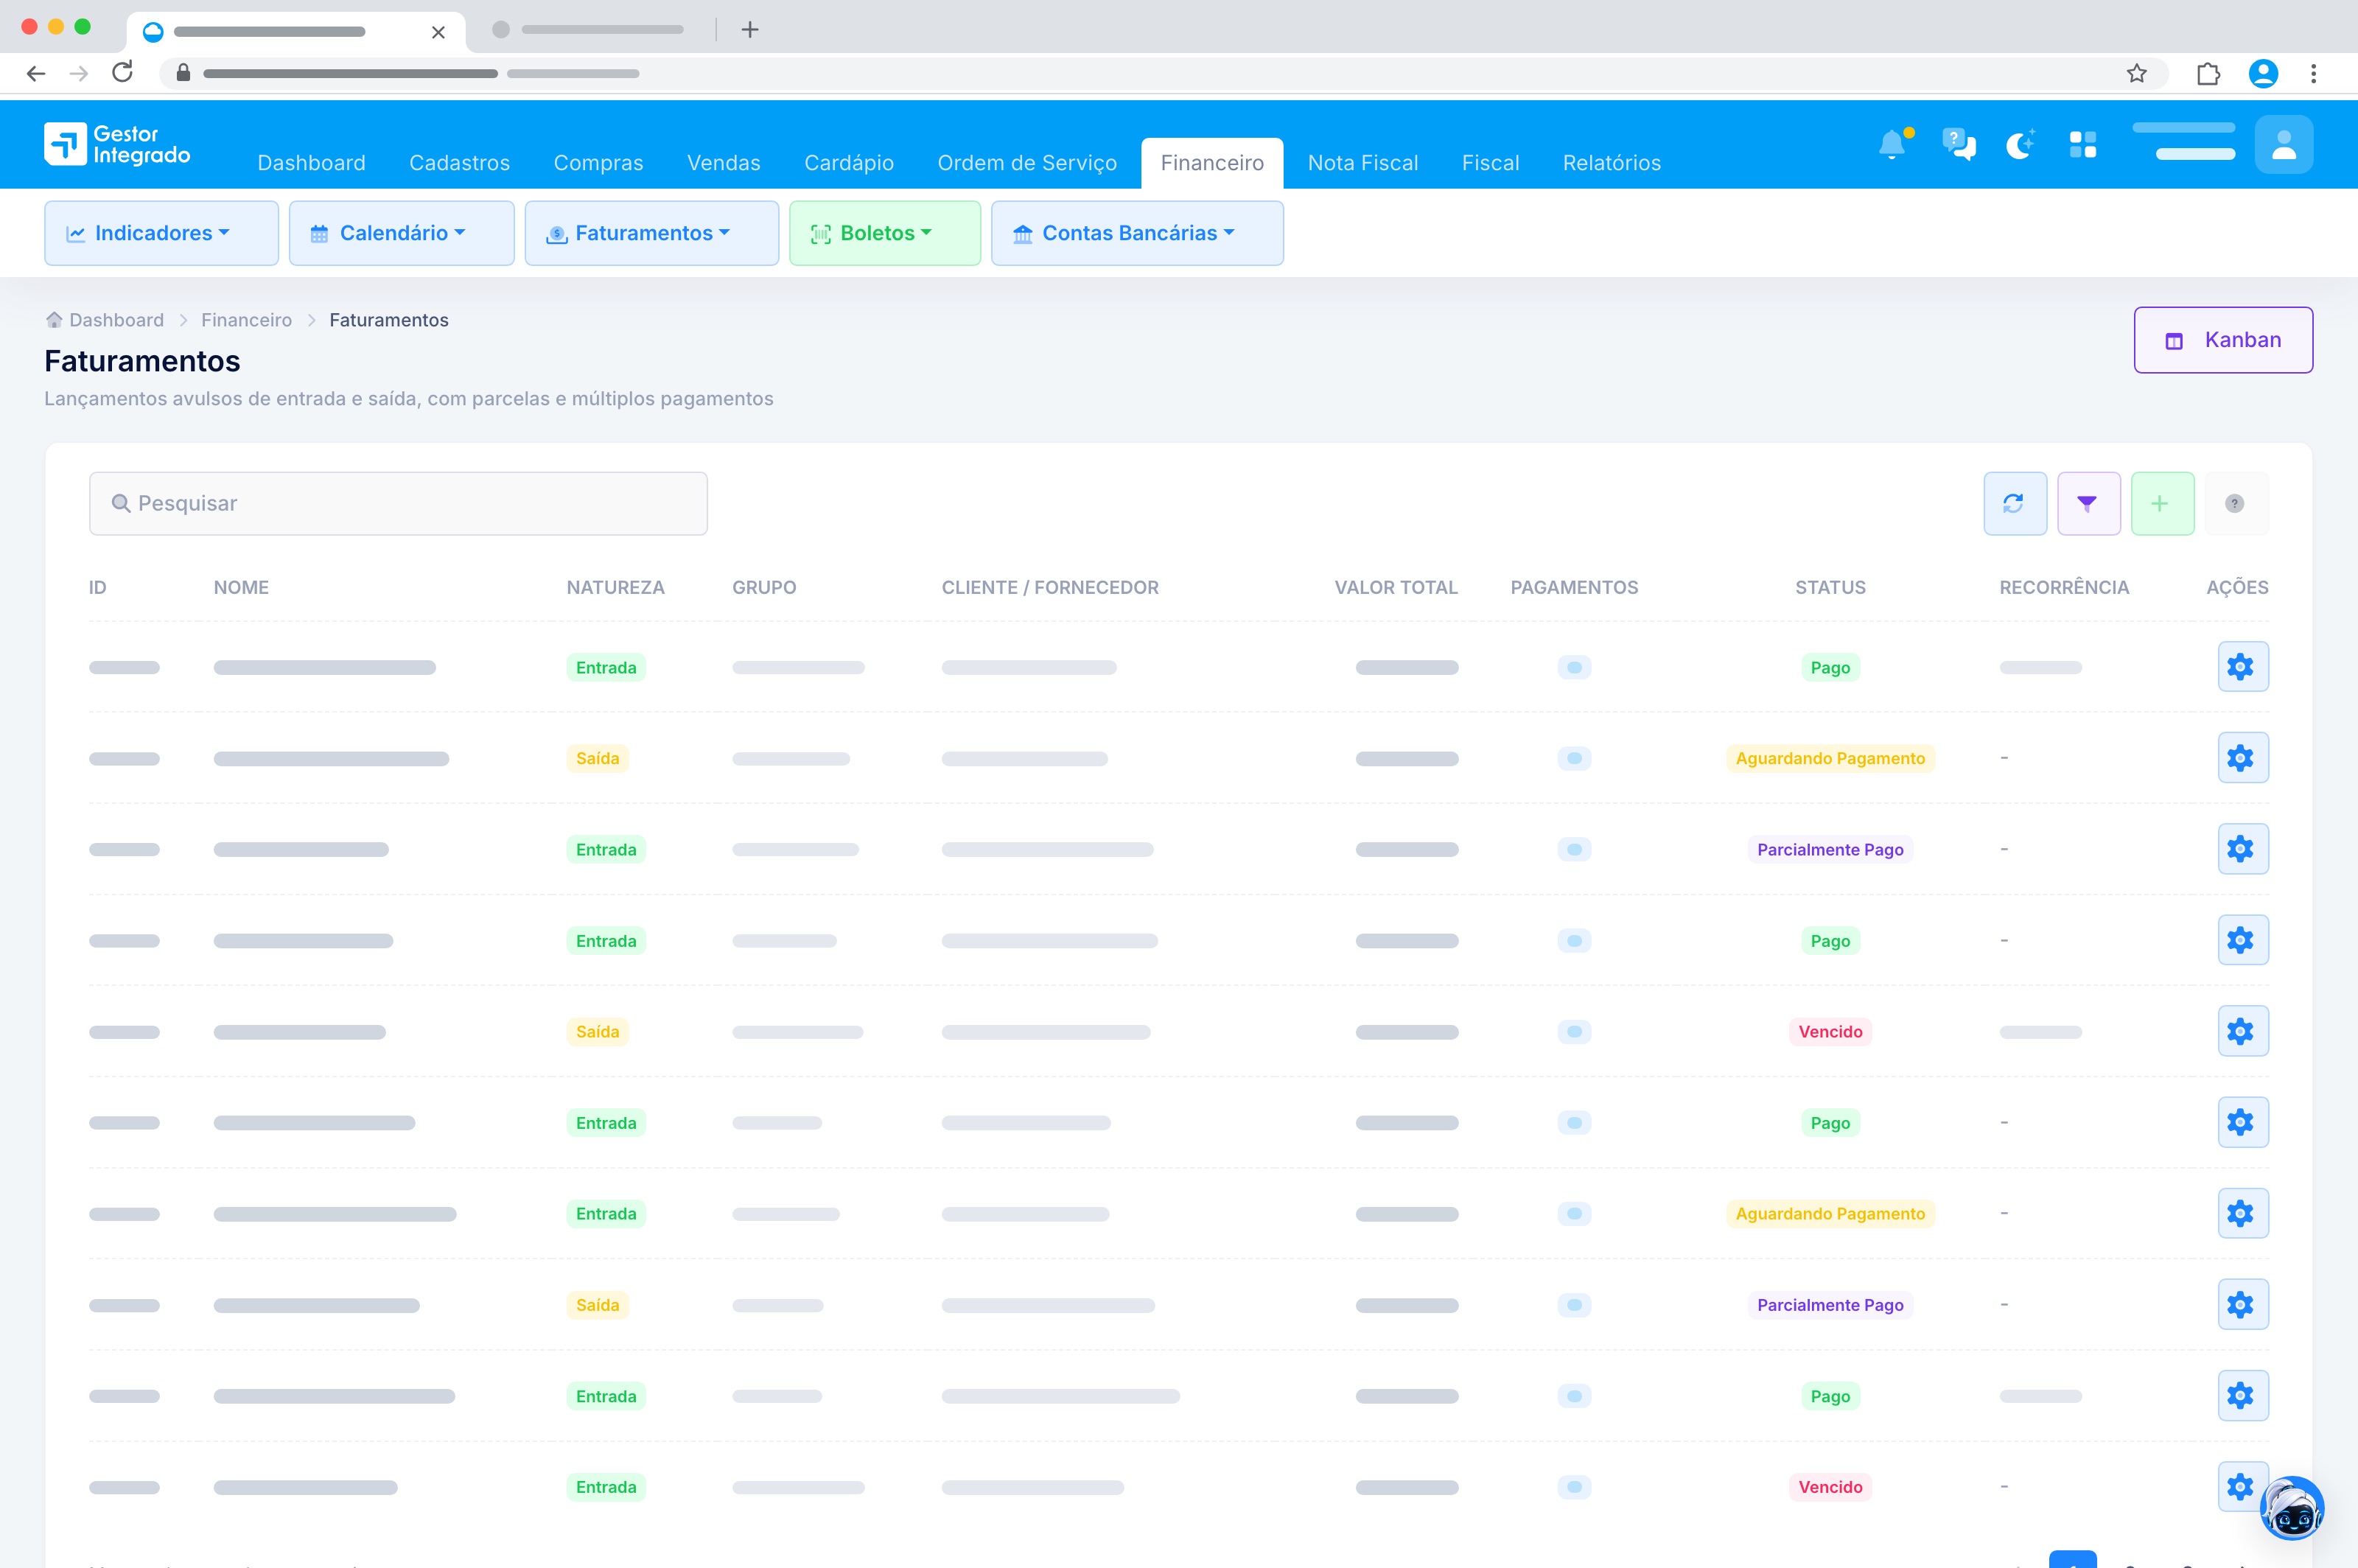Open the Ordem de Serviço tab

point(1027,163)
